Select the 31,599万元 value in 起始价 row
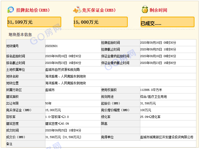Screen dimensions: 200x149 coord(148,103)
